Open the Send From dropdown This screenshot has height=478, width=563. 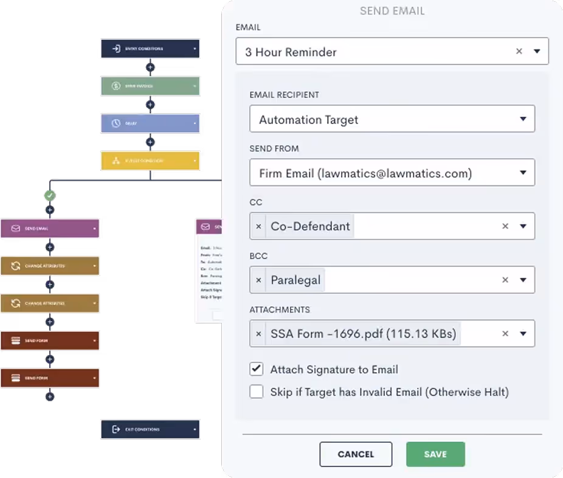pyautogui.click(x=392, y=172)
